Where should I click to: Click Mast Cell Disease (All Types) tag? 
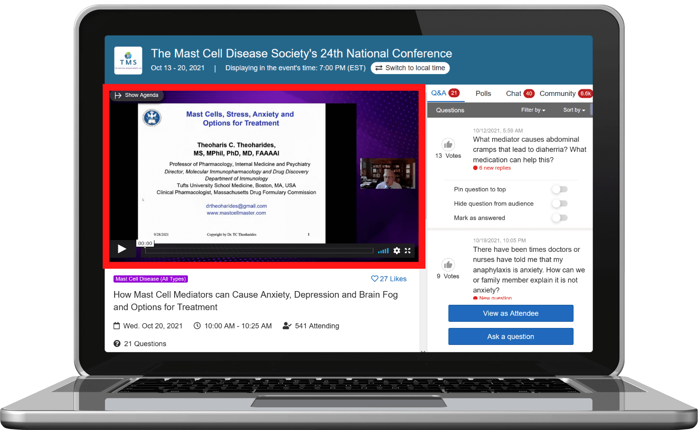[x=151, y=279]
